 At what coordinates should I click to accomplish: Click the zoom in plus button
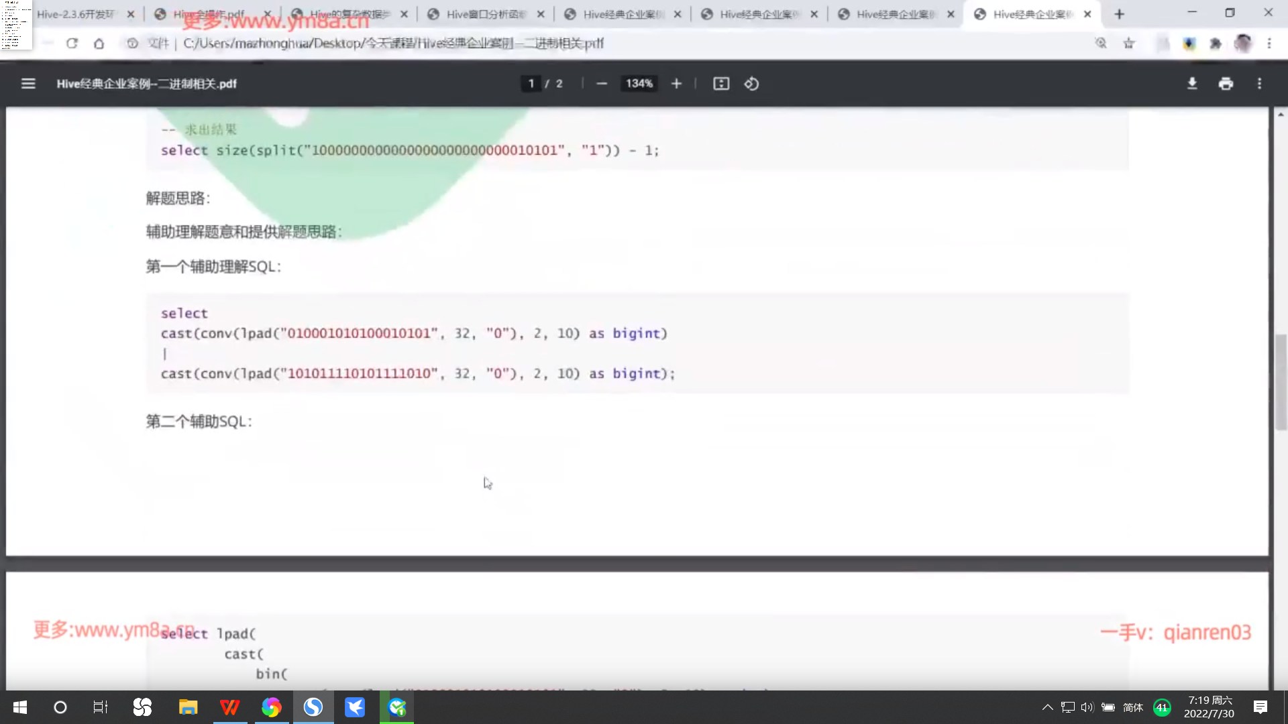pos(676,84)
